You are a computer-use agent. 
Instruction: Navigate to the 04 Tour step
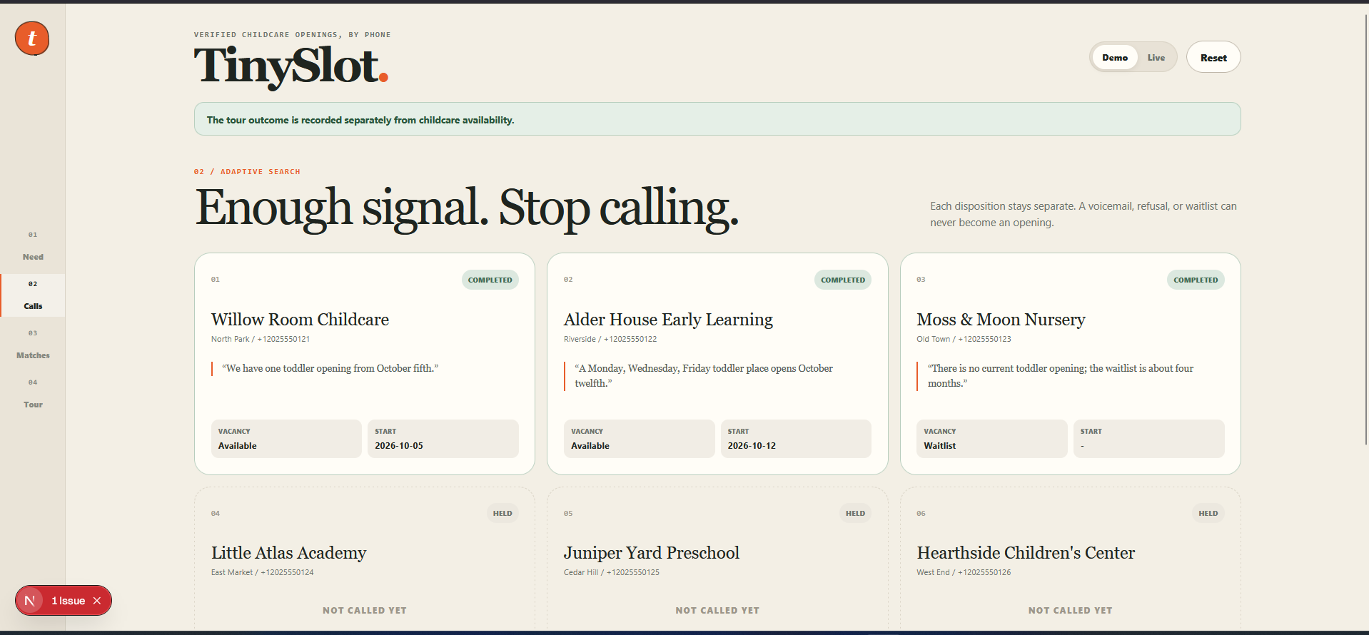click(33, 394)
